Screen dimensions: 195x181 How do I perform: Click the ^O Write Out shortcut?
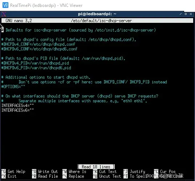45,172
